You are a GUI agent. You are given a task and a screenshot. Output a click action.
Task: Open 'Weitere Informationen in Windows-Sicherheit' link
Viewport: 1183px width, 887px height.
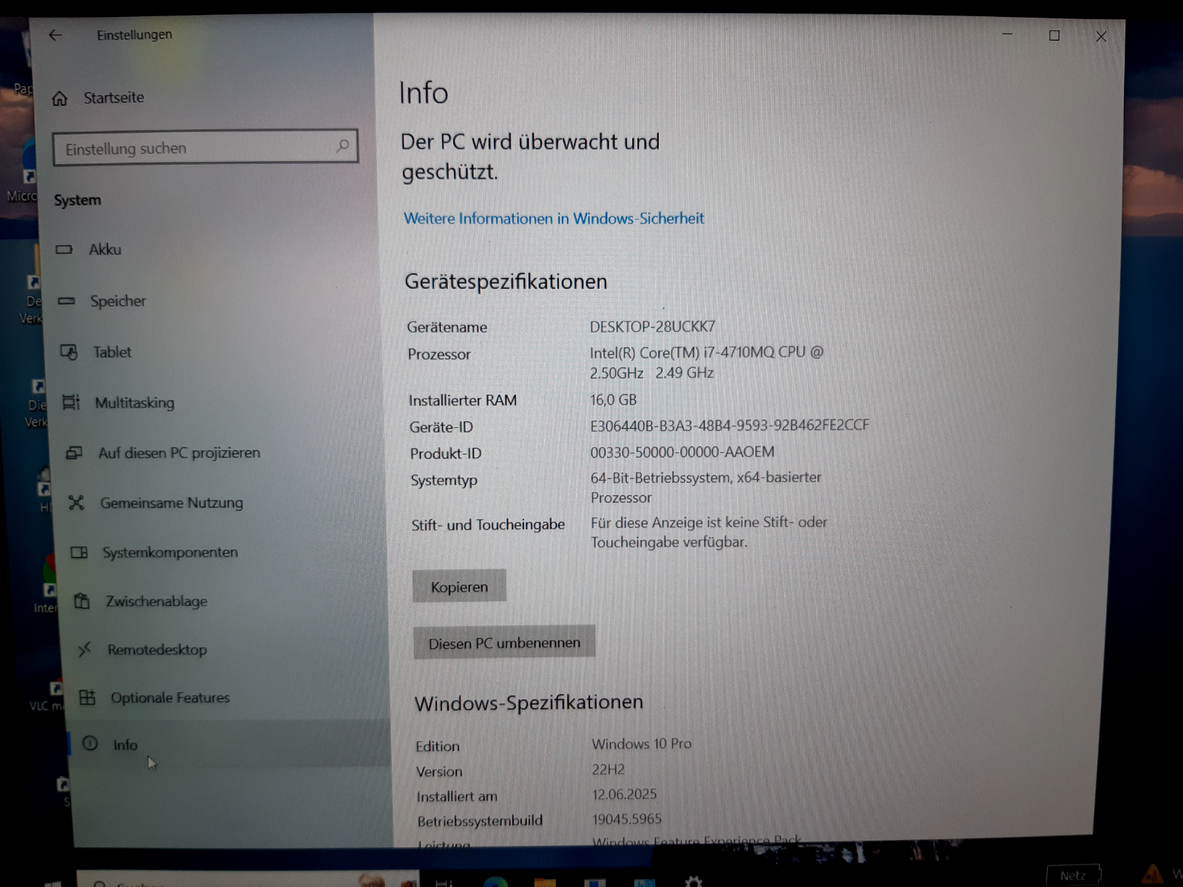pos(554,218)
